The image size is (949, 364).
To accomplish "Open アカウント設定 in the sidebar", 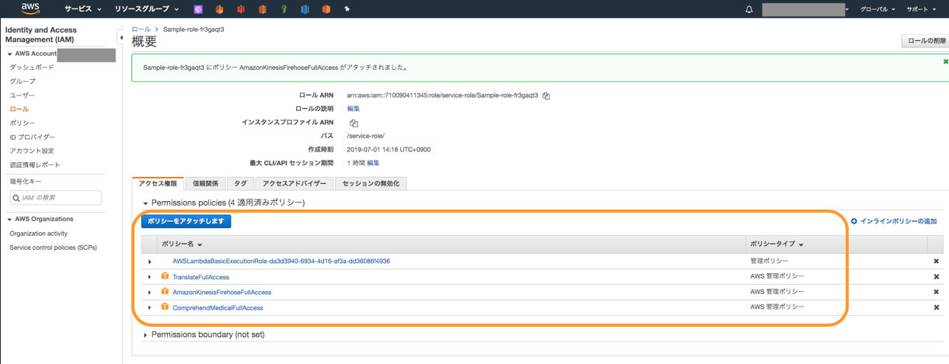I will click(x=32, y=151).
